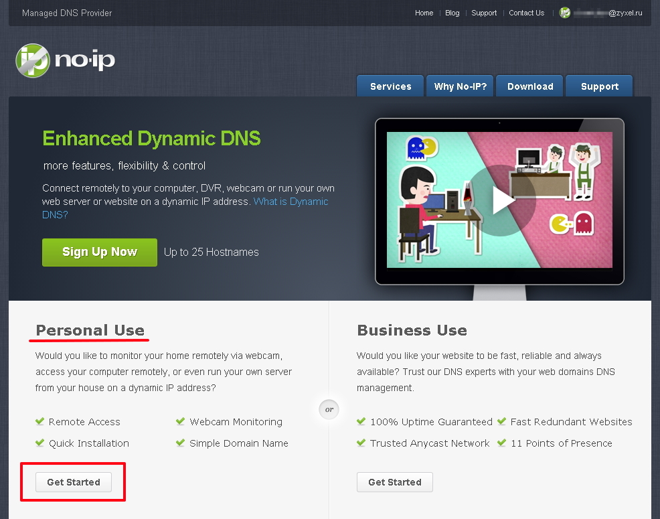Go to Blog in top navigation
Image resolution: width=660 pixels, height=519 pixels.
coord(452,13)
